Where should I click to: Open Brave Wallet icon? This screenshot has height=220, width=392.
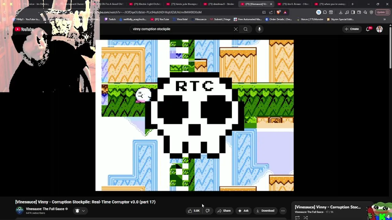[x=359, y=12]
